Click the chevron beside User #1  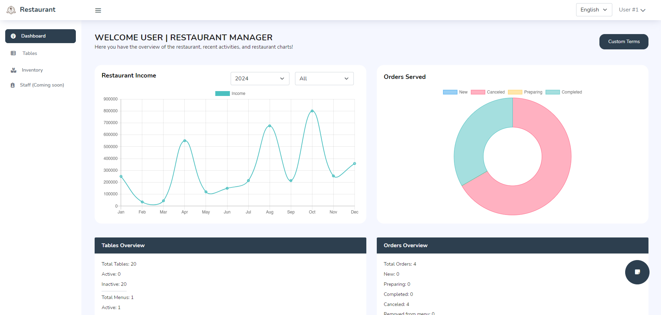point(643,10)
